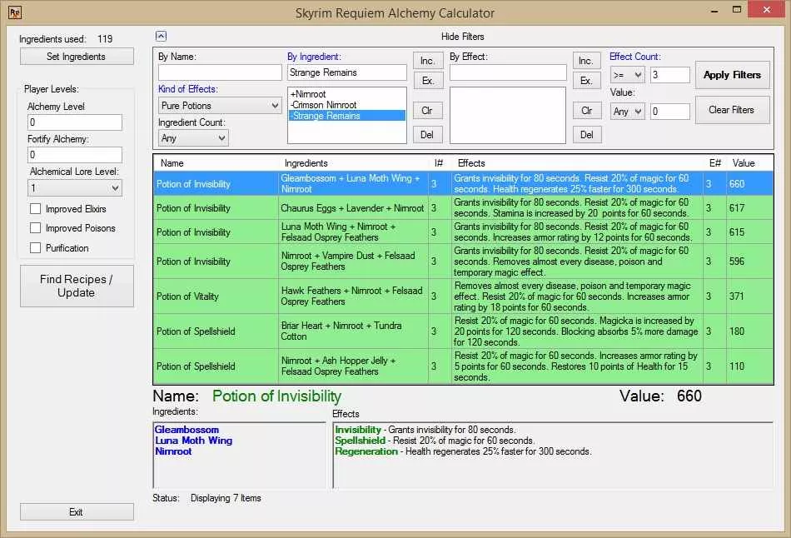Open the Alchemical Lore Level dropdown
This screenshot has width=791, height=538.
[75, 187]
